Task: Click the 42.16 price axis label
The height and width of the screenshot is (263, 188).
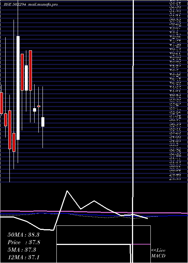Action: pos(175,82)
